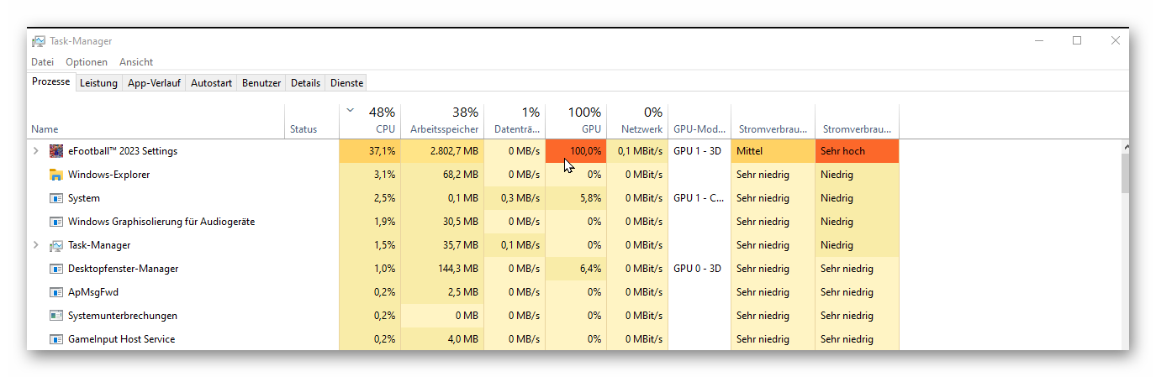Image resolution: width=1156 pixels, height=377 pixels.
Task: Expand the eFootball 2023 Settings process group
Action: (x=35, y=151)
